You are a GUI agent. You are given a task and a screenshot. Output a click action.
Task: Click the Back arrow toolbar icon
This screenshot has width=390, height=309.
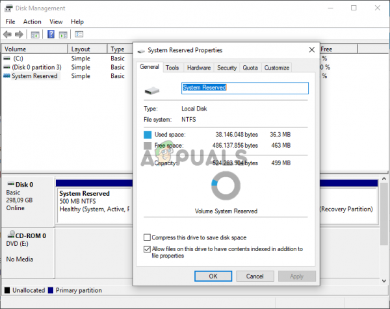point(7,34)
